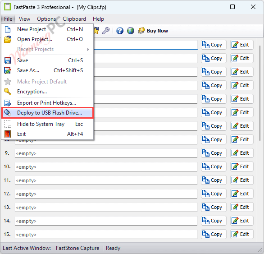Viewport: 264px width, 254px height.
Task: Copy clip number 14
Action: 214,221
